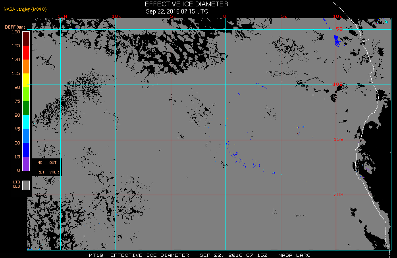Click the gray LIQ CLD swatch
This screenshot has width=397, height=258.
(x=26, y=185)
